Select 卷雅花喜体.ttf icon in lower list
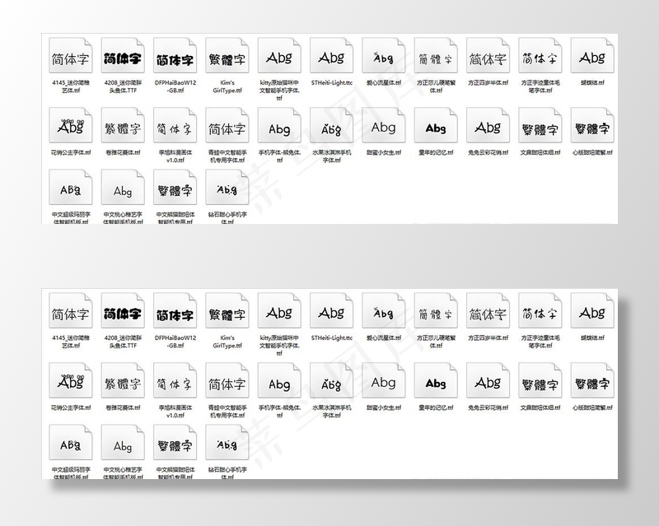 tap(122, 384)
